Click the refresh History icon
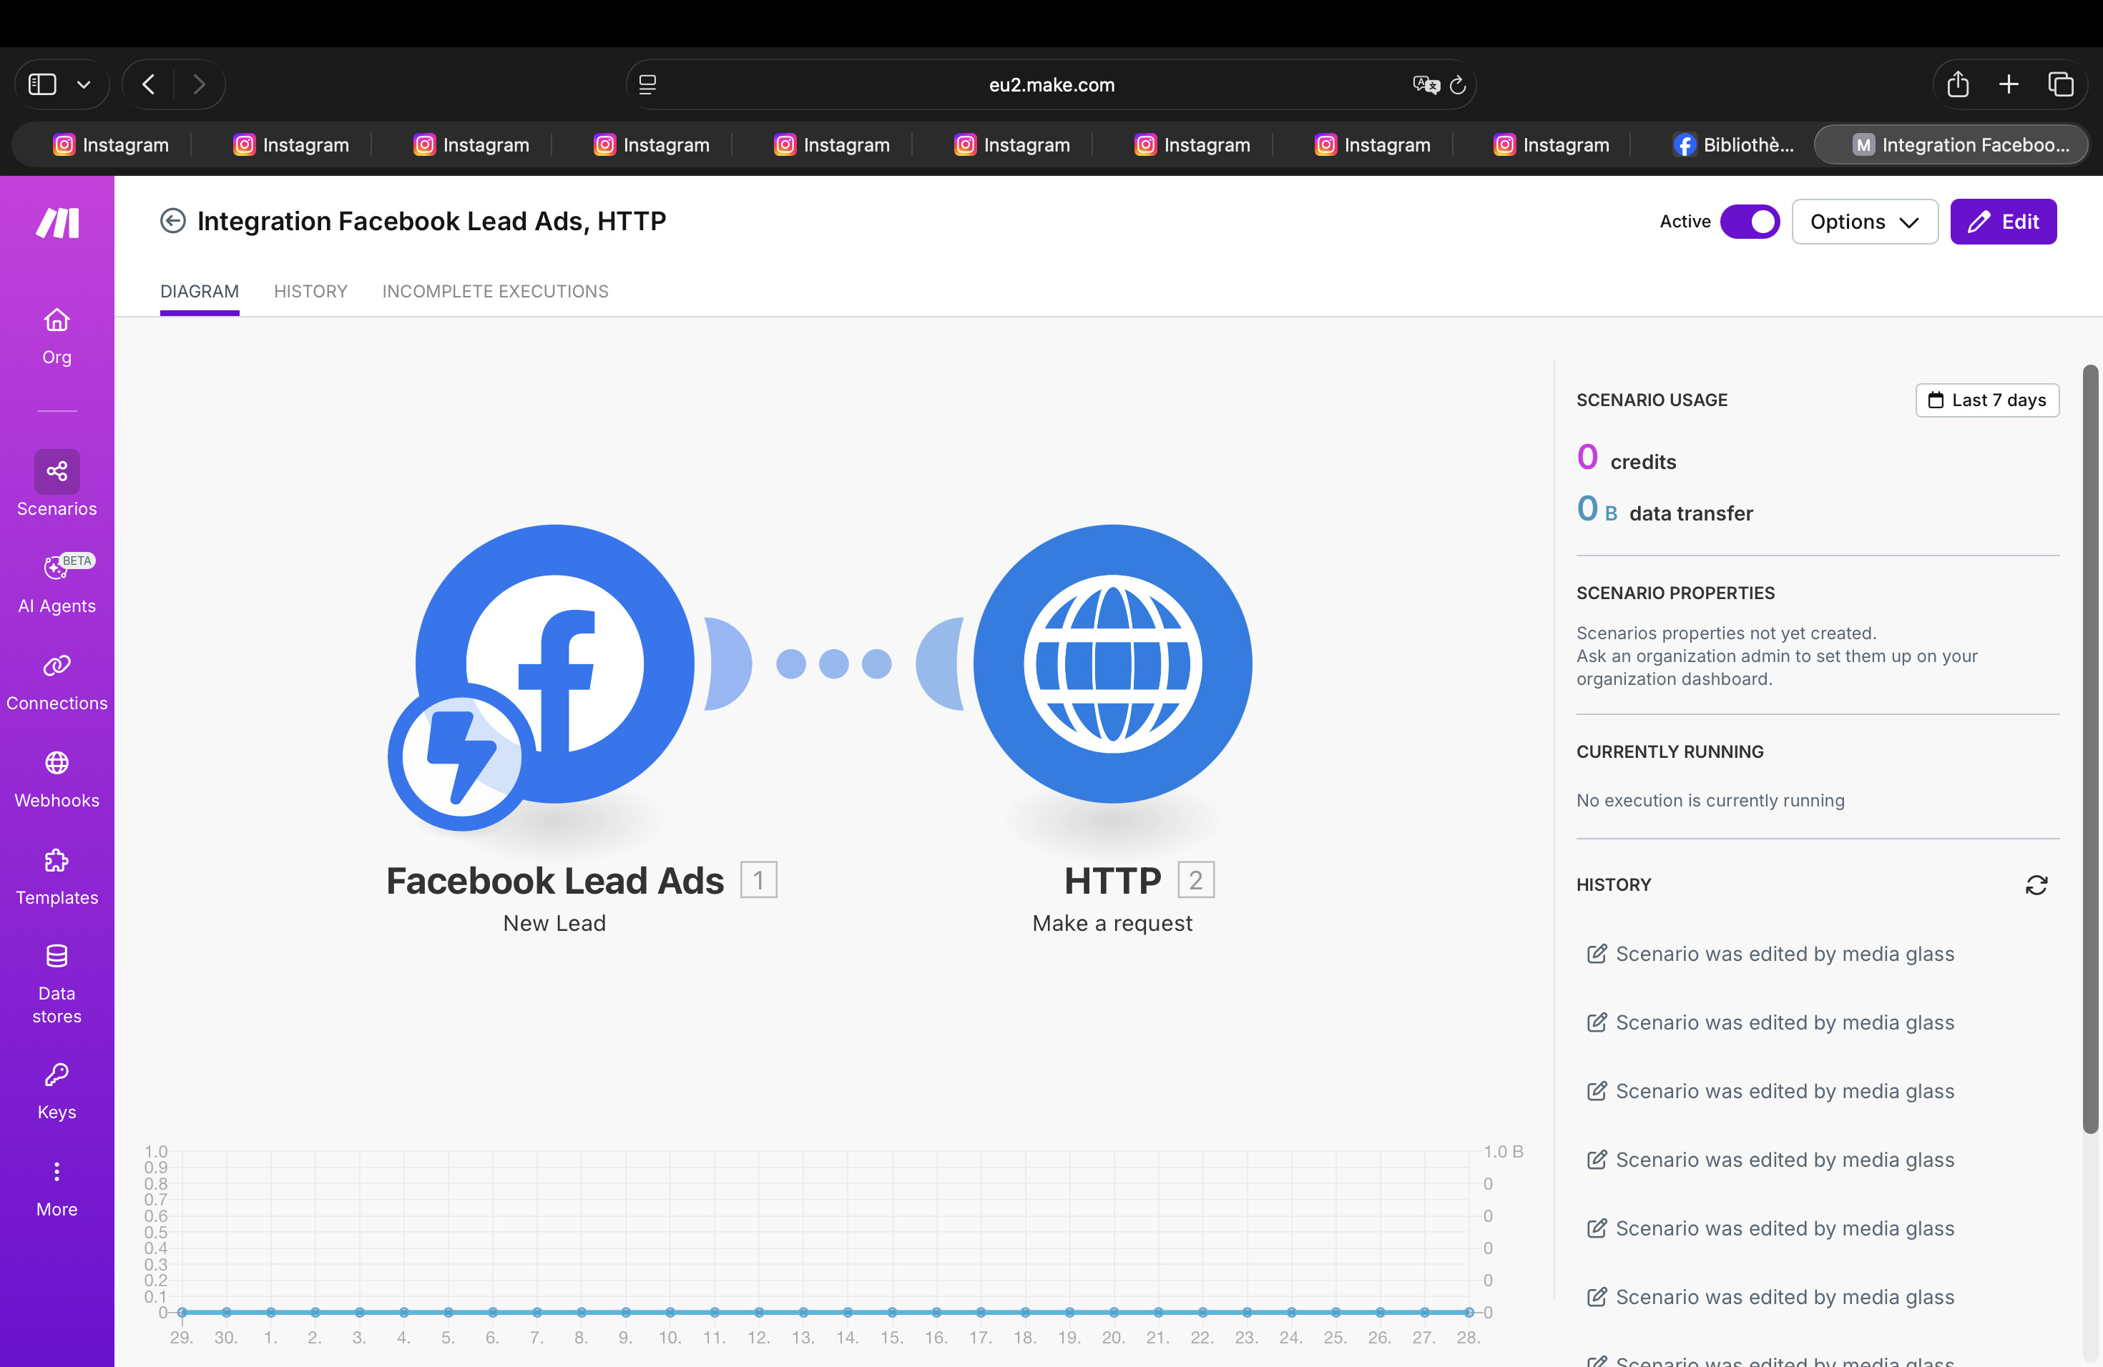2103x1367 pixels. 2036,885
